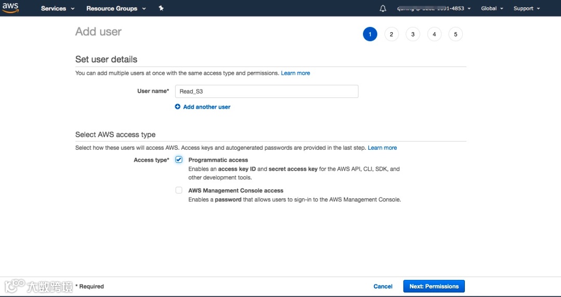Open Learn more link under Set user details
The height and width of the screenshot is (297, 561).
tap(296, 73)
